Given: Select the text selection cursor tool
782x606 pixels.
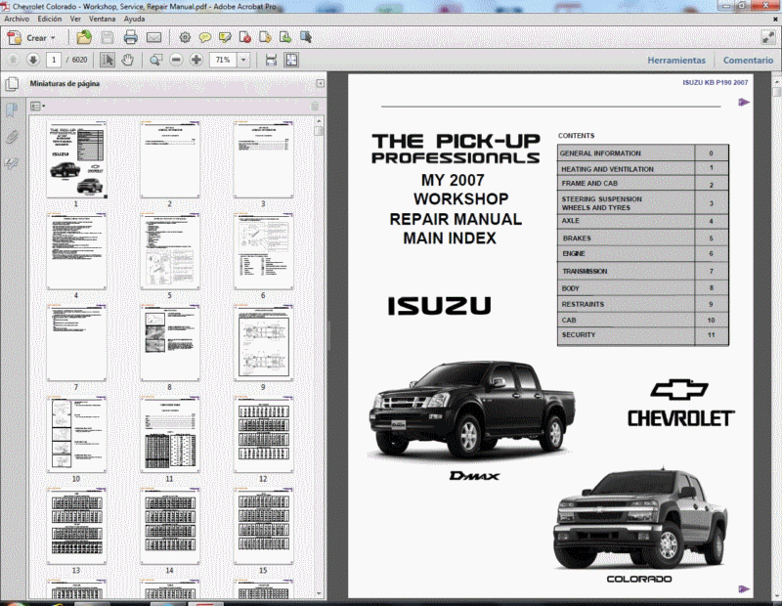Looking at the screenshot, I should [108, 60].
